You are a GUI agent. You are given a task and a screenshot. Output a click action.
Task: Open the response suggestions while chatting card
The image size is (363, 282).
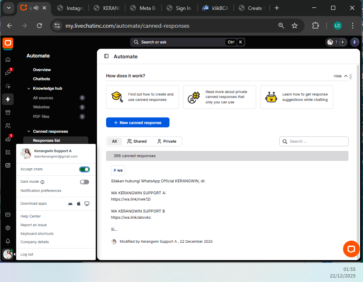point(297,97)
